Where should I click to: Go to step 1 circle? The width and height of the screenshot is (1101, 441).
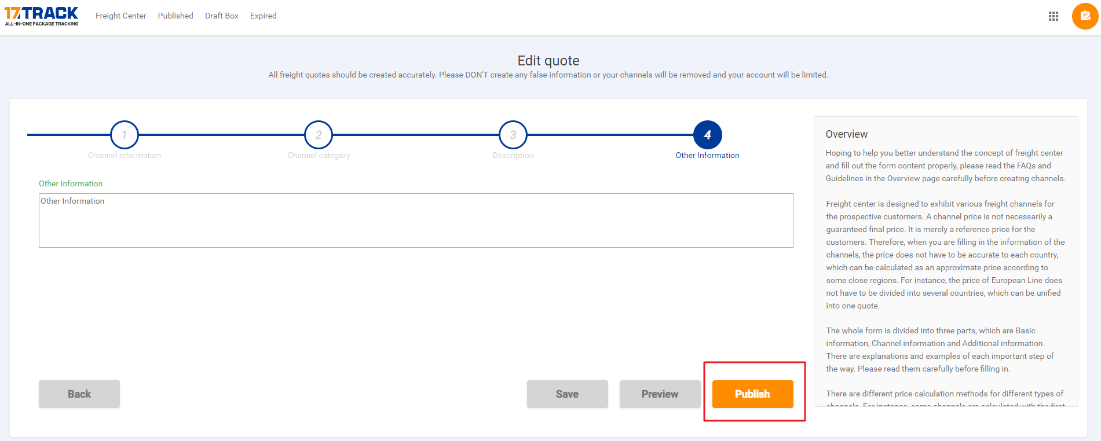tap(125, 135)
